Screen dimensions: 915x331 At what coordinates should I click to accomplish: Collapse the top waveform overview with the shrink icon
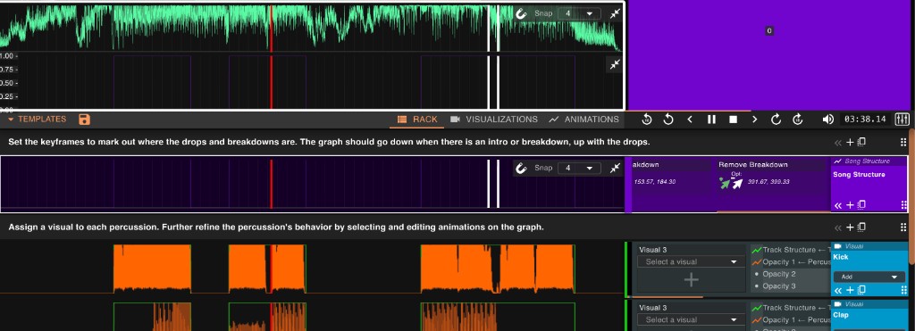pos(615,13)
